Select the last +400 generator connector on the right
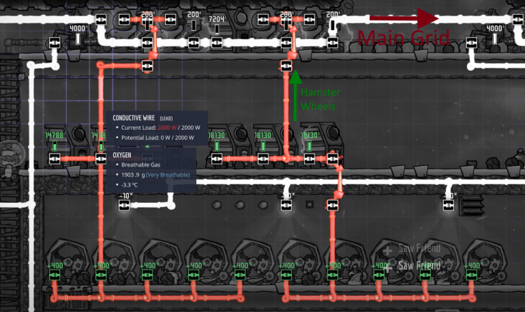The height and width of the screenshot is (312, 525). pos(471,275)
